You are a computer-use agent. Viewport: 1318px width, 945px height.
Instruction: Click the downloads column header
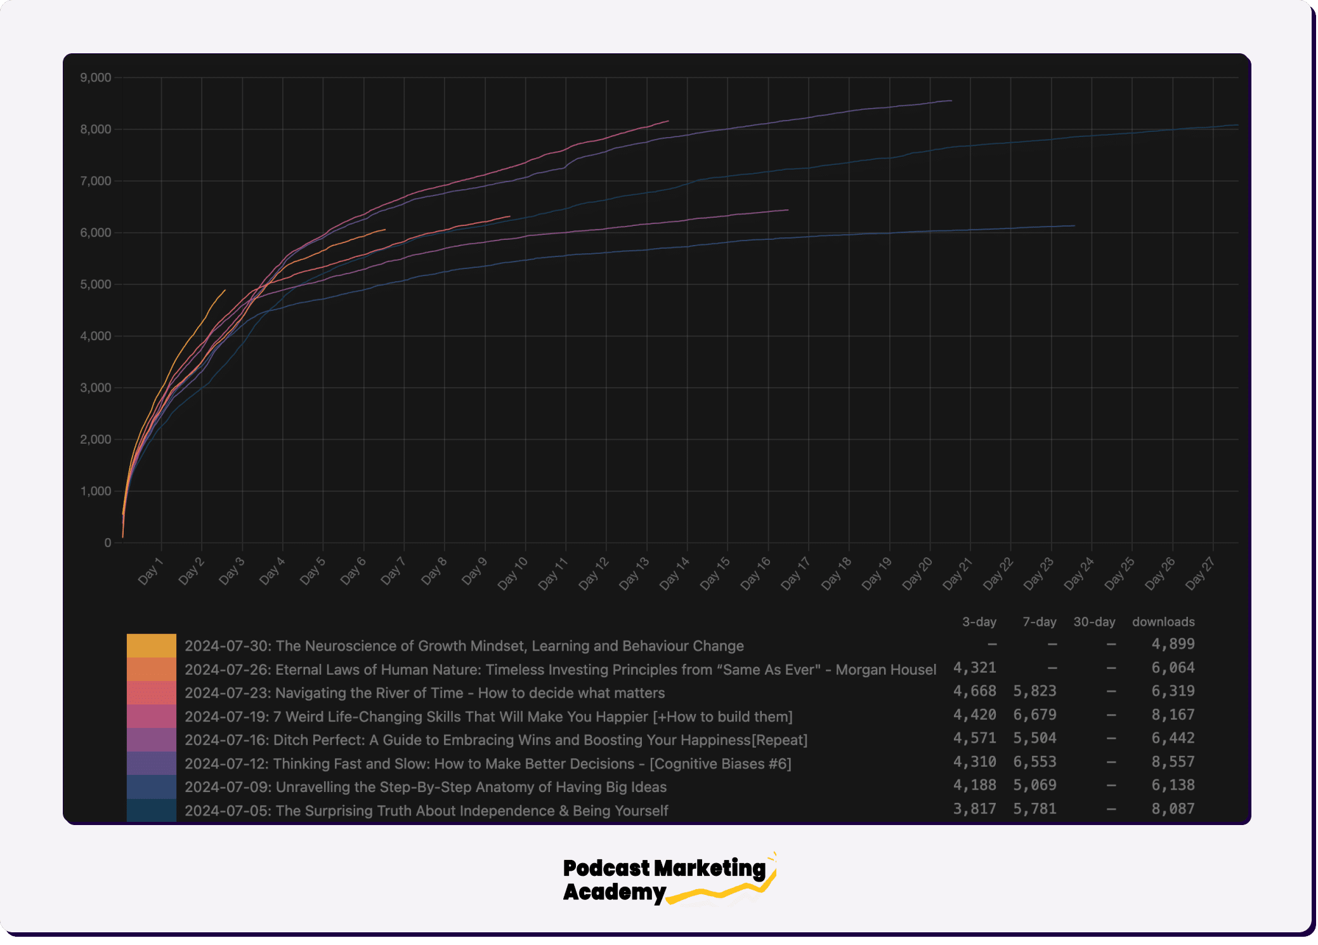point(1163,622)
